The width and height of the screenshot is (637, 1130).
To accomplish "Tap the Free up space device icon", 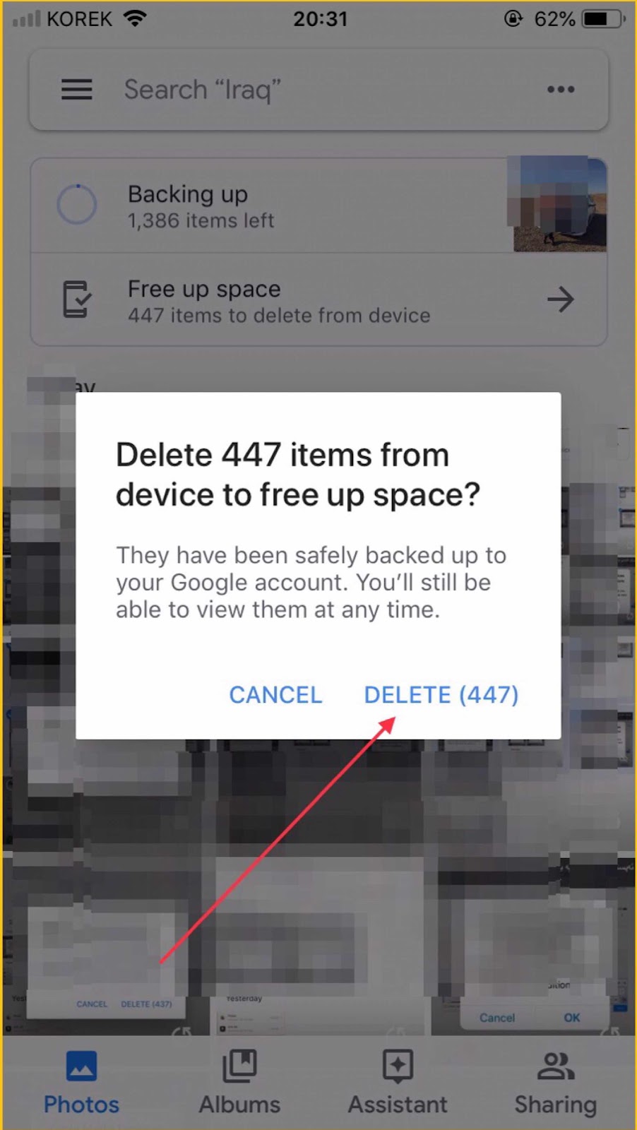I will point(76,299).
